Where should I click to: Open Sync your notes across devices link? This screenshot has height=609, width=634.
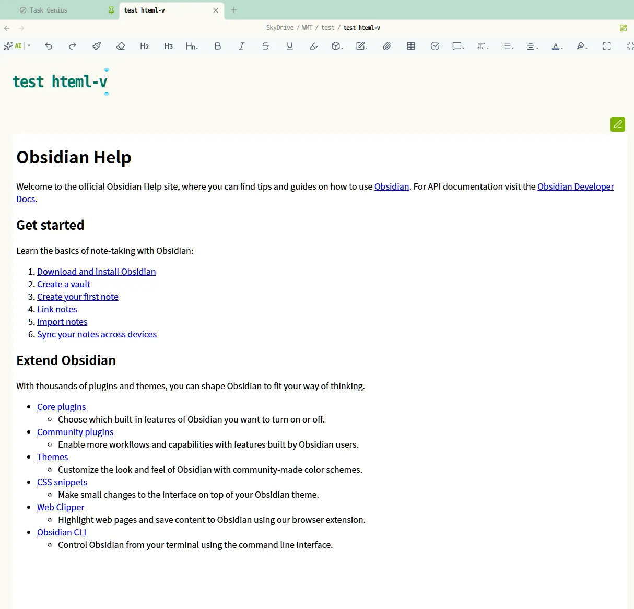pos(97,334)
